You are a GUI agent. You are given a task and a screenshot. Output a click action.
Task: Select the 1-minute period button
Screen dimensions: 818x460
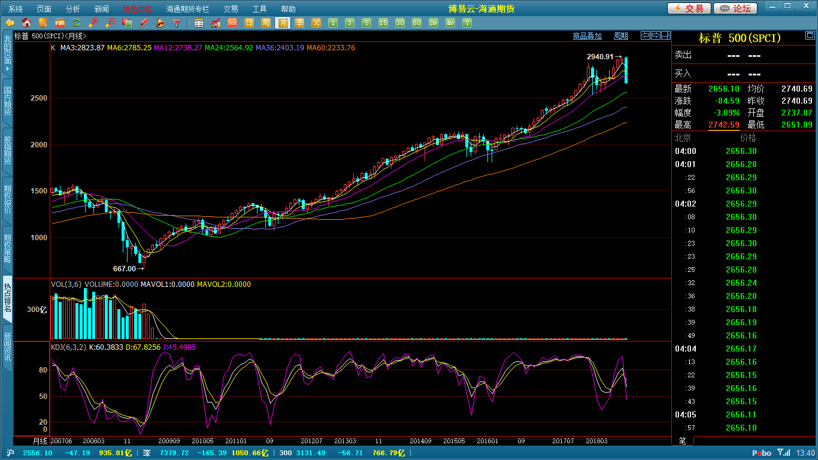[333, 23]
